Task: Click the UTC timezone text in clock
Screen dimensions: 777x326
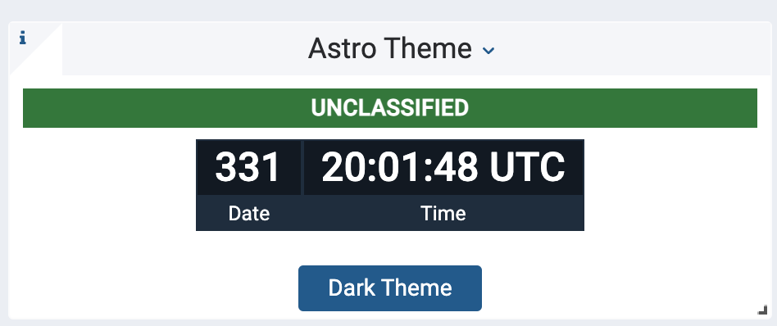Action: click(x=527, y=167)
